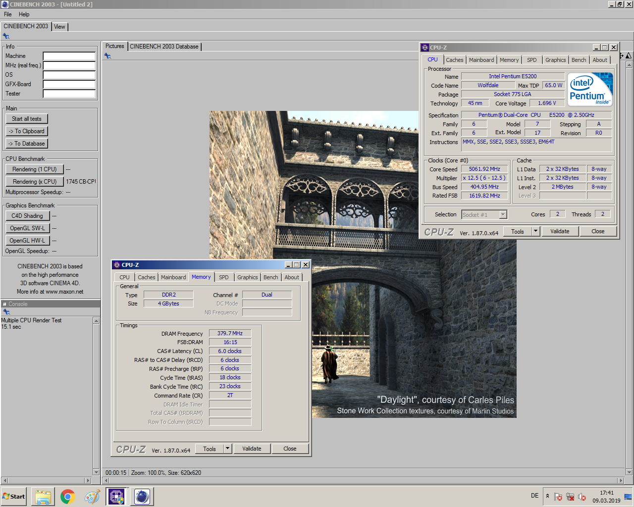Screen dimensions: 634x507
Task: Click picture view vertical scrollbar down arrow
Action: 629,472
